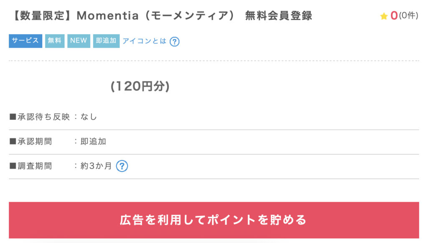428x243 pixels.
Task: Click the ■承認期間 label
Action: [x=31, y=142]
